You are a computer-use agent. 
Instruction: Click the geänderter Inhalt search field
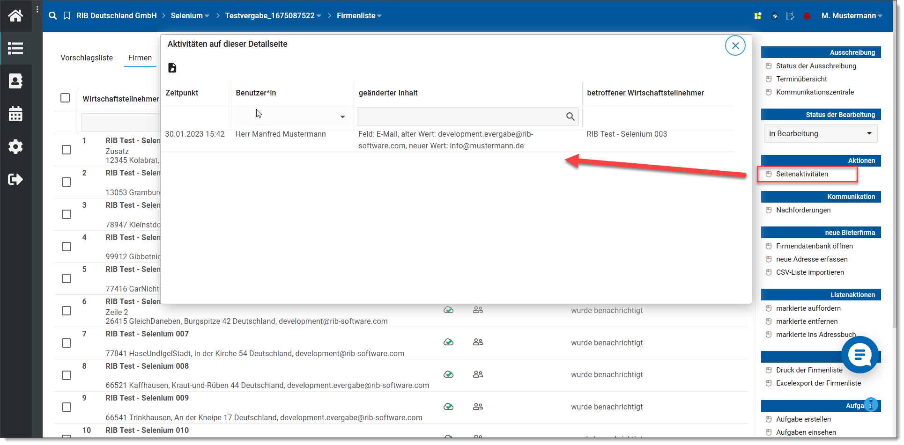pyautogui.click(x=461, y=117)
